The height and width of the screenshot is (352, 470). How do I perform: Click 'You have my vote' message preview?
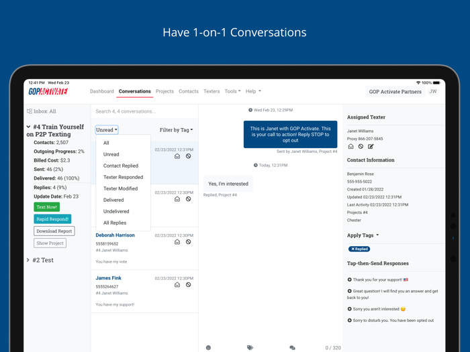pyautogui.click(x=111, y=261)
